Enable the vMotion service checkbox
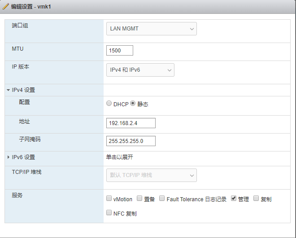Viewport: 296px width, 238px height. 109,199
